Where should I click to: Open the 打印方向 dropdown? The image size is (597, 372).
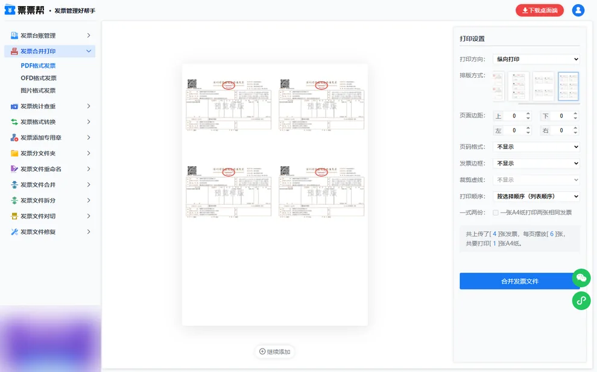pos(536,59)
